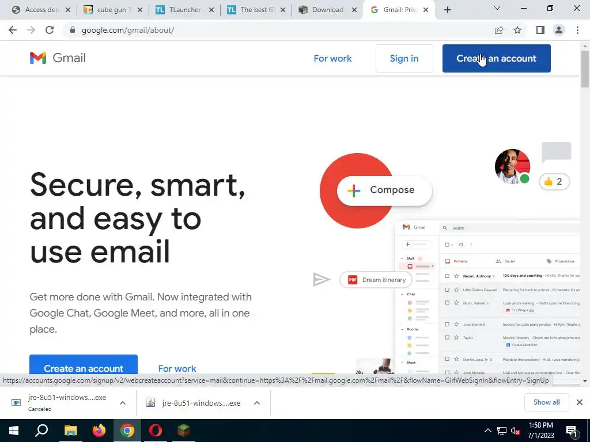Screen dimensions: 590x442
Task: Click the paper-plane send icon in illustration
Action: (x=321, y=279)
